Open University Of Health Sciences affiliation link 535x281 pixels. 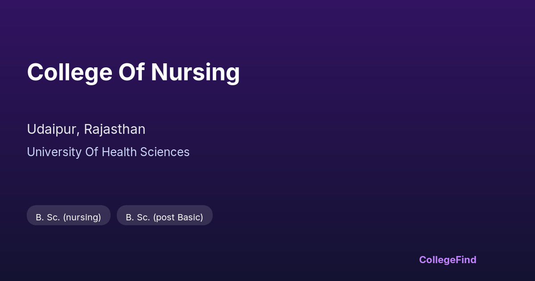coord(108,152)
